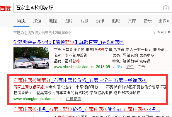Click text 品牌: 蜀顺驾校

click(67, 61)
